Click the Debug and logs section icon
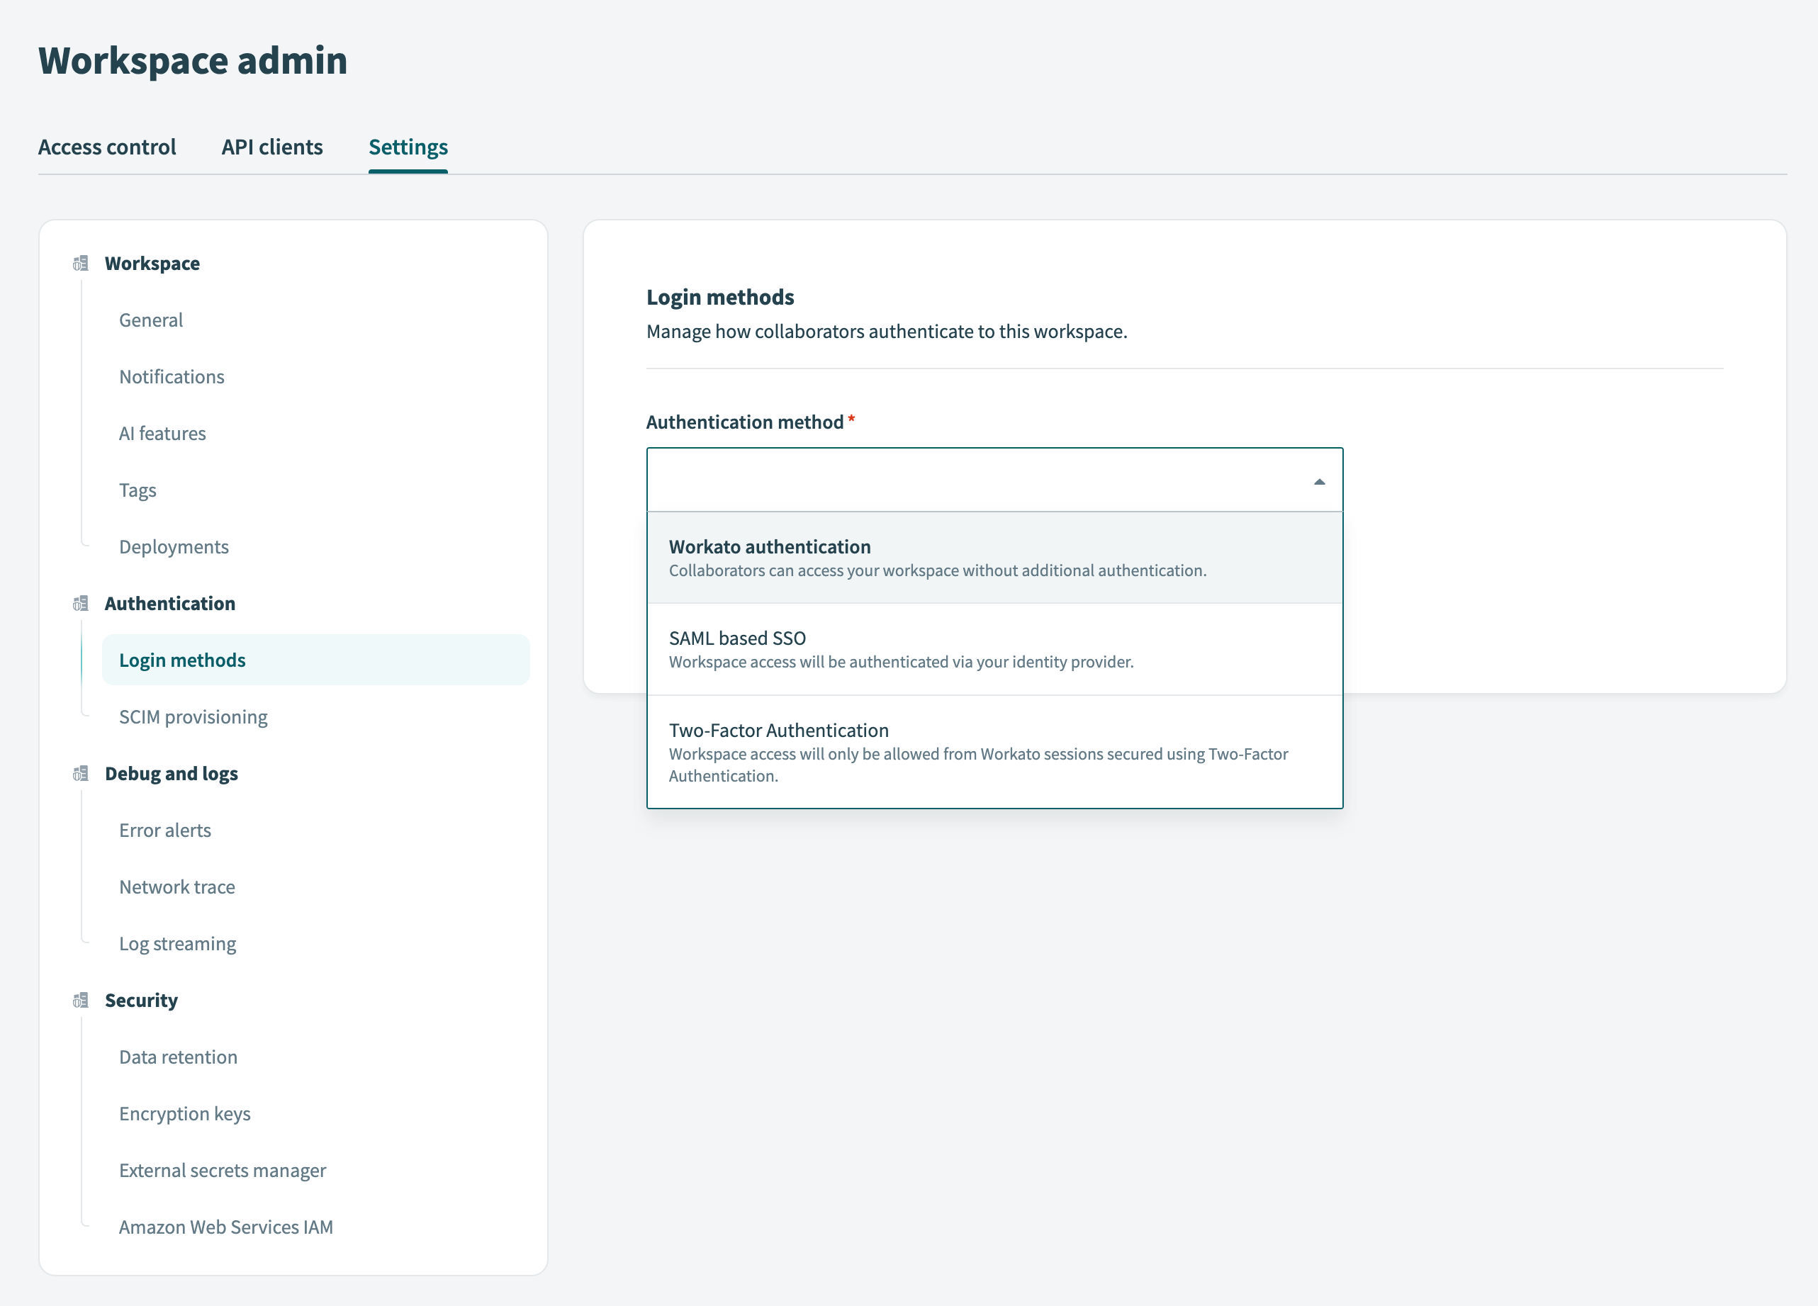Screen dimensions: 1818x1306 tap(79, 774)
